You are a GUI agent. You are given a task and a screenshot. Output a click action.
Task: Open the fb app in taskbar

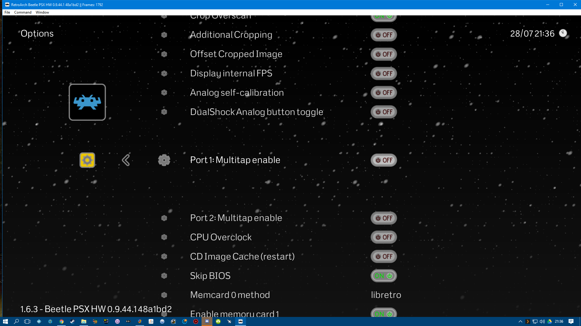click(x=151, y=321)
